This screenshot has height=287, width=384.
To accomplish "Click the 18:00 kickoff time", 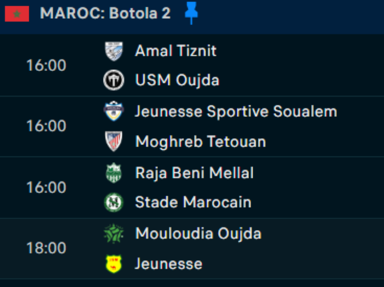I will (x=46, y=248).
